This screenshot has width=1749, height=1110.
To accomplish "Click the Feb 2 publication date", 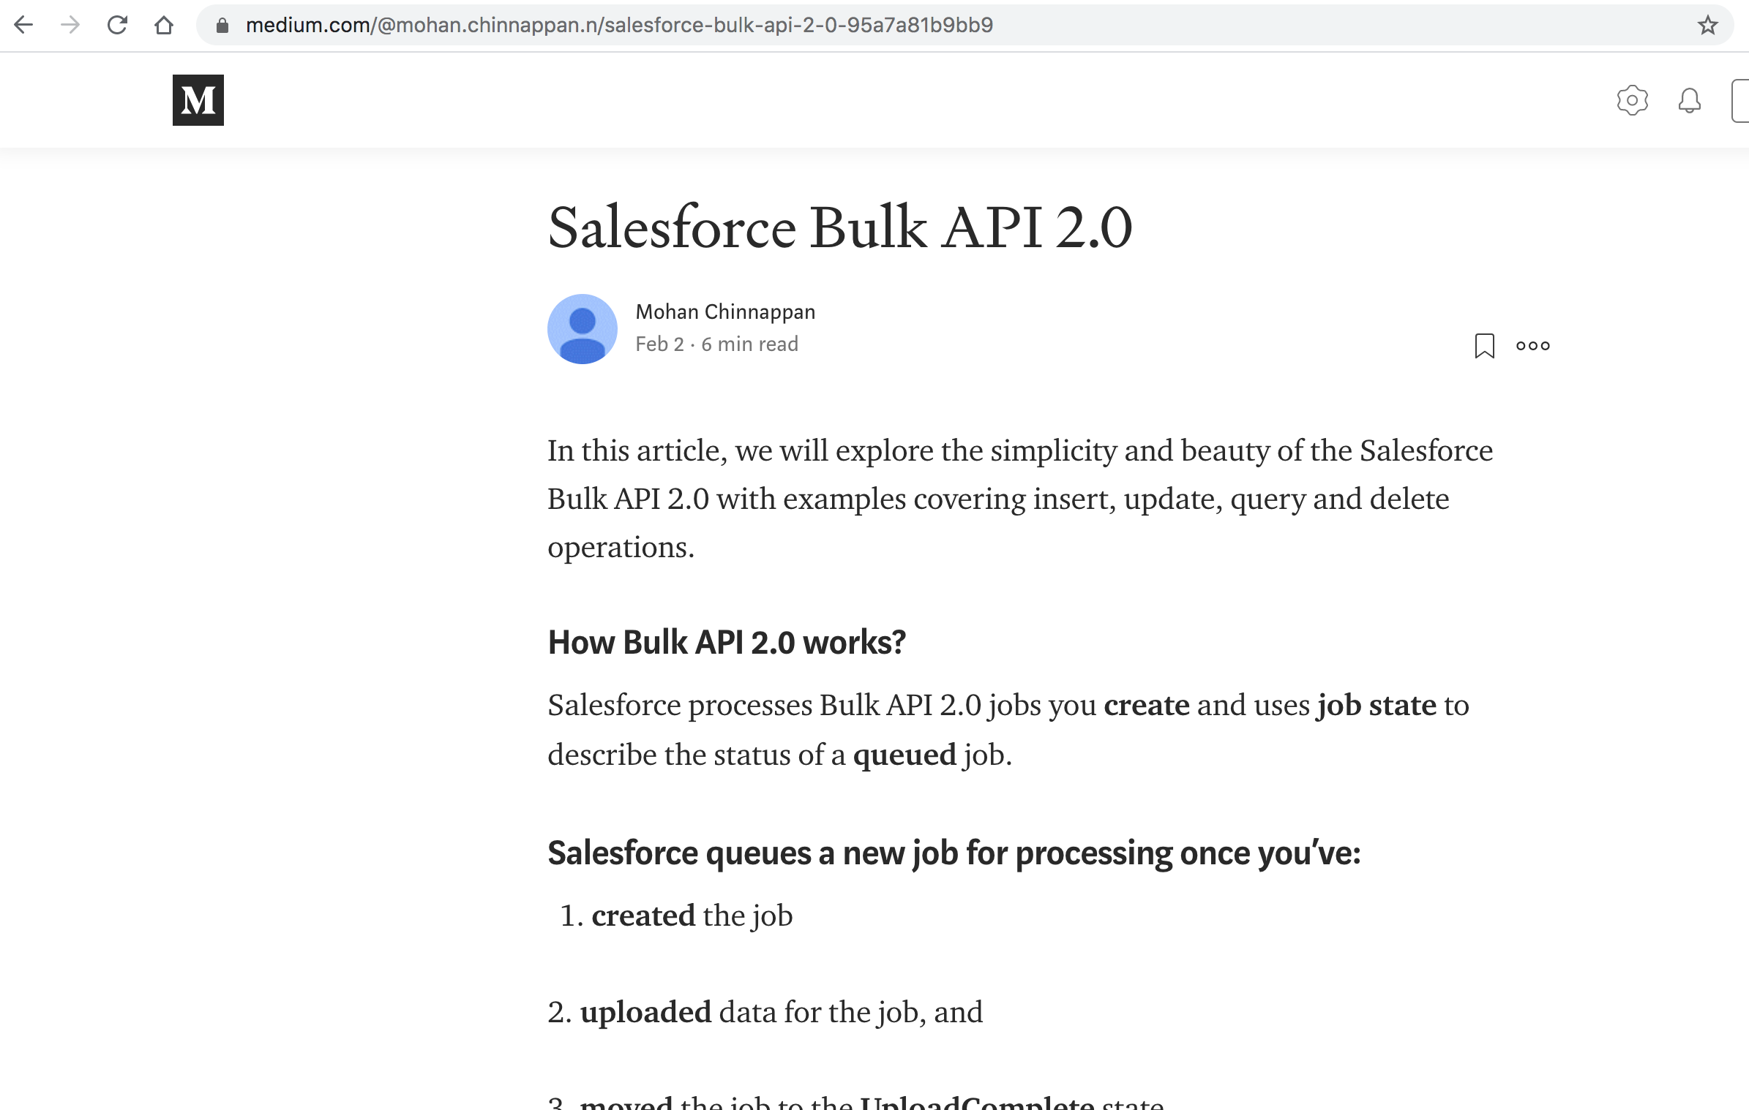I will (x=659, y=344).
